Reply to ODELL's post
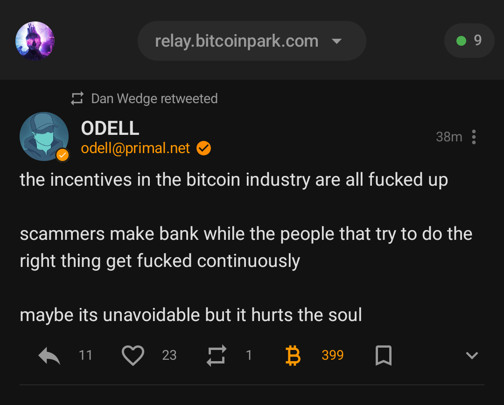Image resolution: width=504 pixels, height=405 pixels. pos(49,356)
